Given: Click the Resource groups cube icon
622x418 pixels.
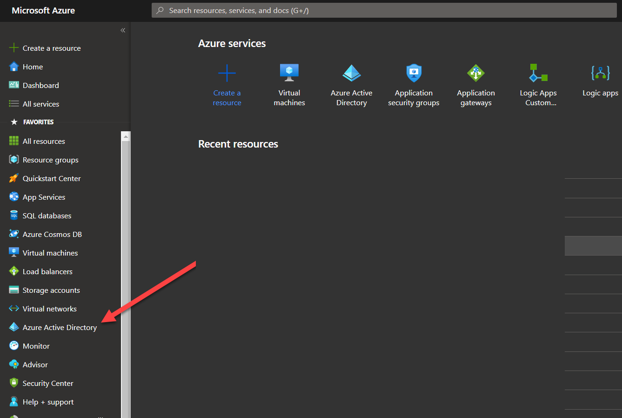Looking at the screenshot, I should click(14, 160).
